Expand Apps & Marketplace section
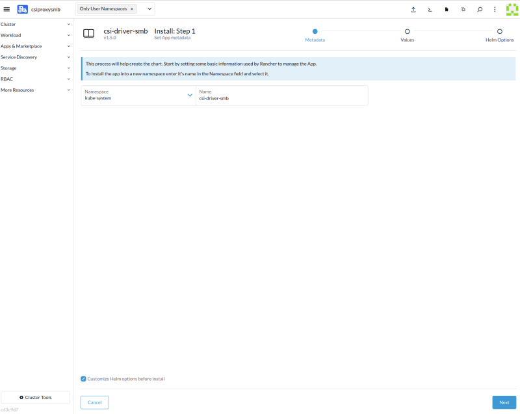 [36, 46]
